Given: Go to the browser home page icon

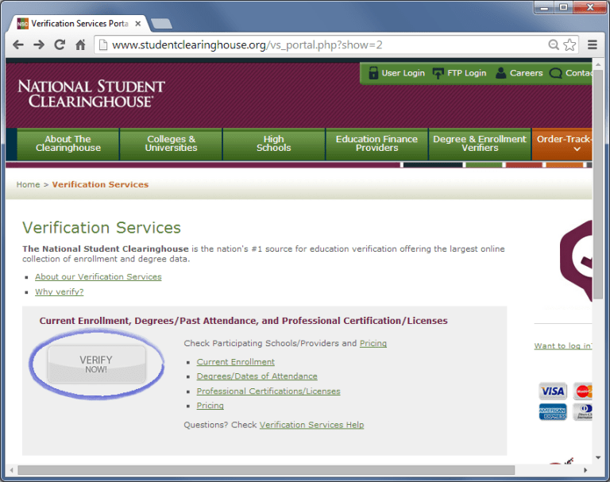Looking at the screenshot, I should (x=80, y=45).
